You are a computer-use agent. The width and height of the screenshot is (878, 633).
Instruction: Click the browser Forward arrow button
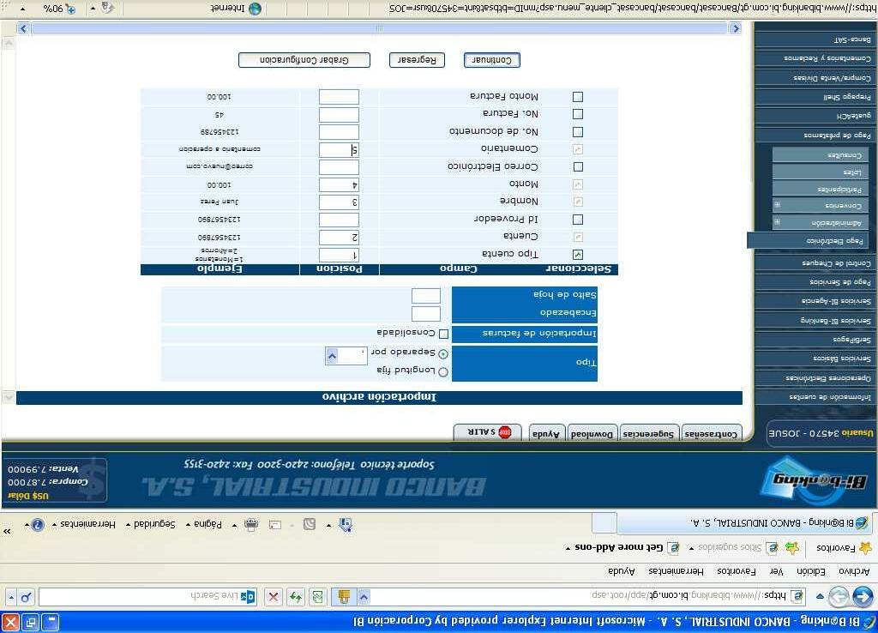tap(839, 597)
